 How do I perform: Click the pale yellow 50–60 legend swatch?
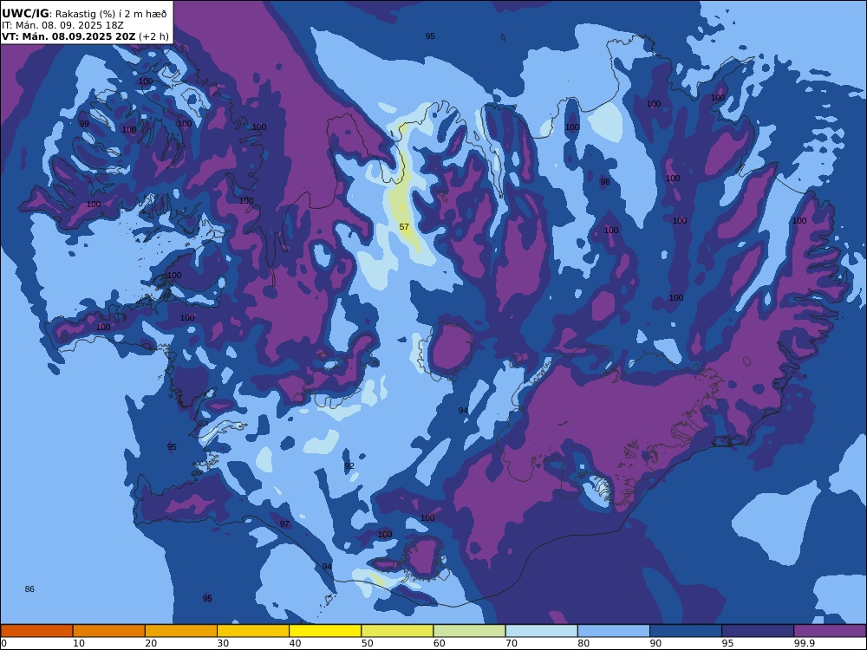(397, 631)
